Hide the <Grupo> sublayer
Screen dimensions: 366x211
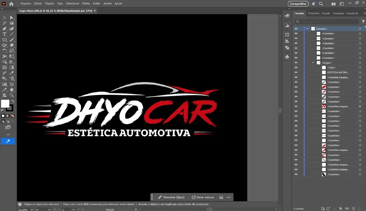pyautogui.click(x=296, y=63)
